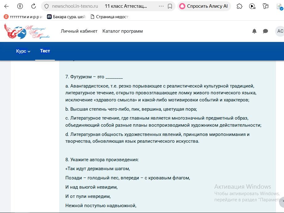284x213 pixels.
Task: Click the media playback control icon
Action: 252,6
